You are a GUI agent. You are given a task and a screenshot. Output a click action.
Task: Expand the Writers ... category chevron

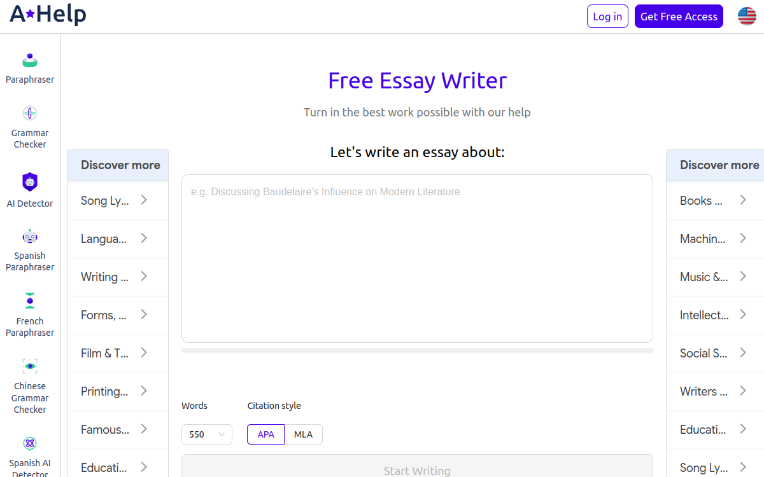tap(743, 391)
